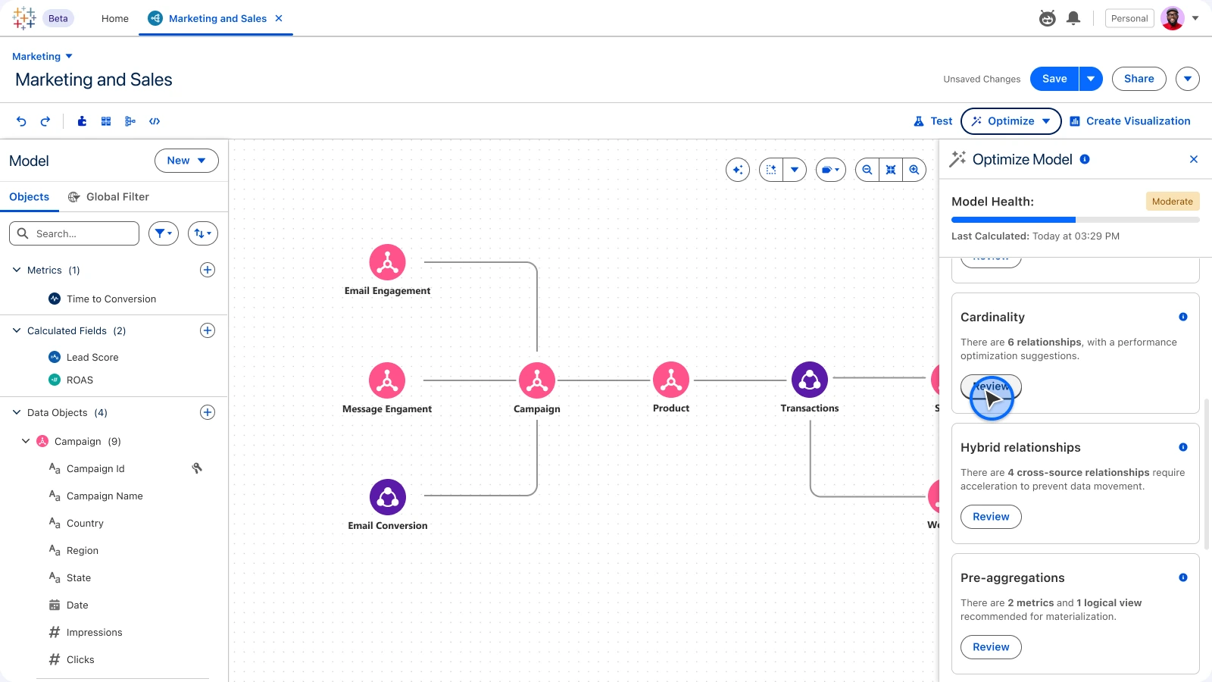Click the Share button

(1139, 79)
